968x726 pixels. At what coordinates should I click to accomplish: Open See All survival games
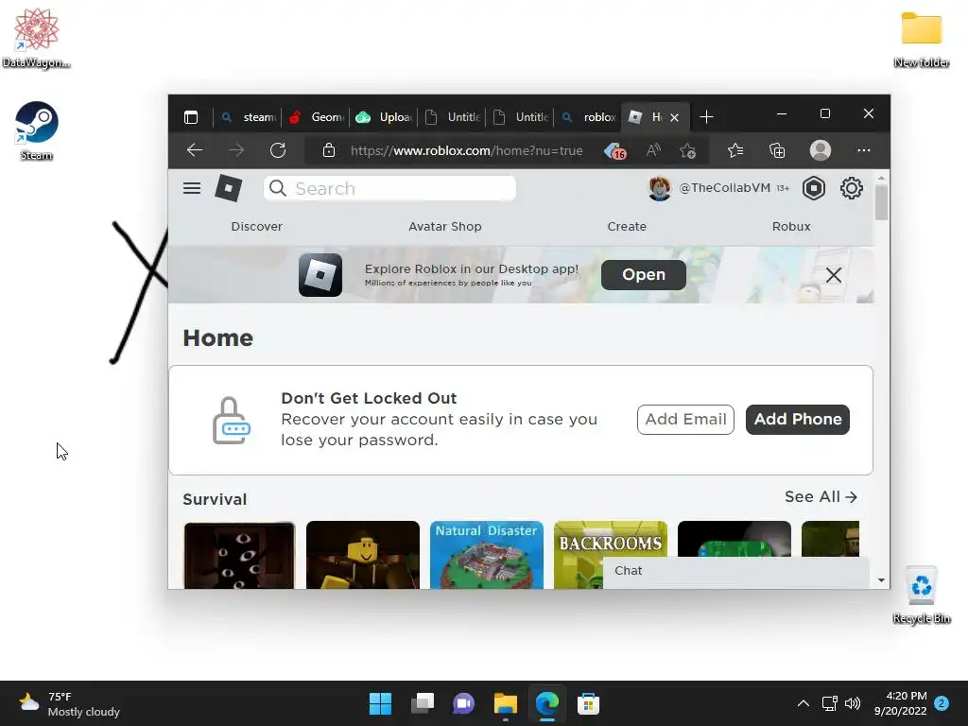coord(821,497)
